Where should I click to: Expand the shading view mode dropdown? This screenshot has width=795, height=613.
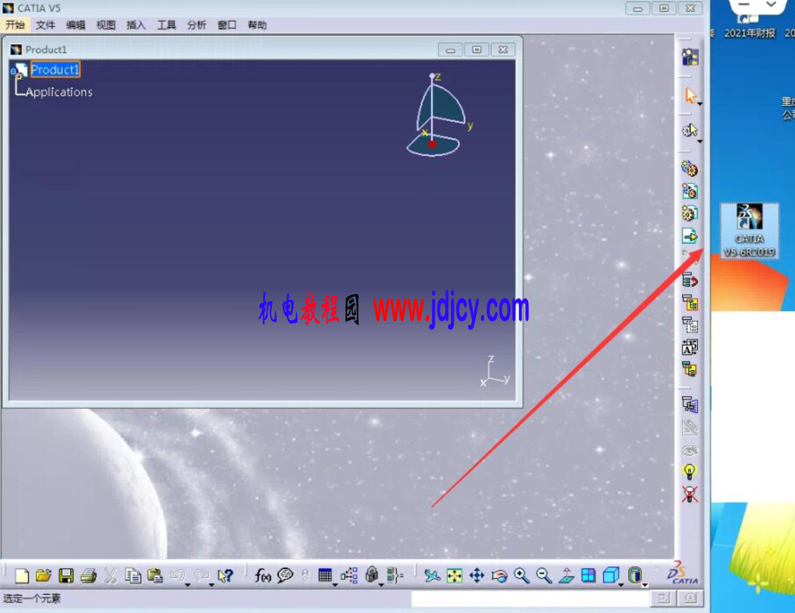tap(645, 585)
